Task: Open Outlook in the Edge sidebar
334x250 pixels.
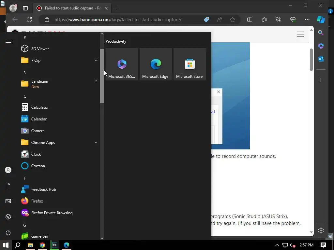Action: pos(321,59)
